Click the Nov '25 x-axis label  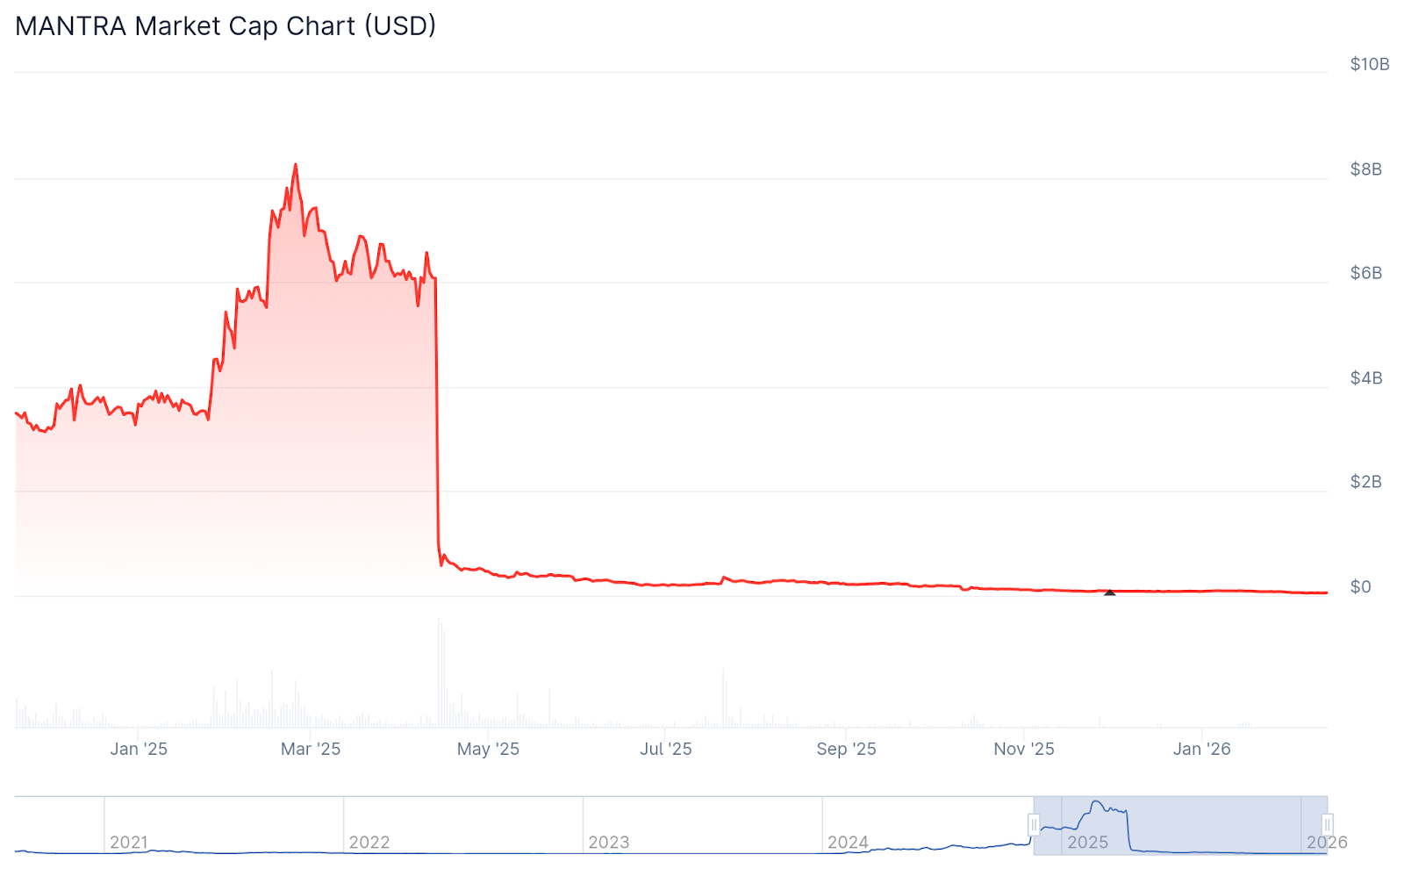[1024, 749]
